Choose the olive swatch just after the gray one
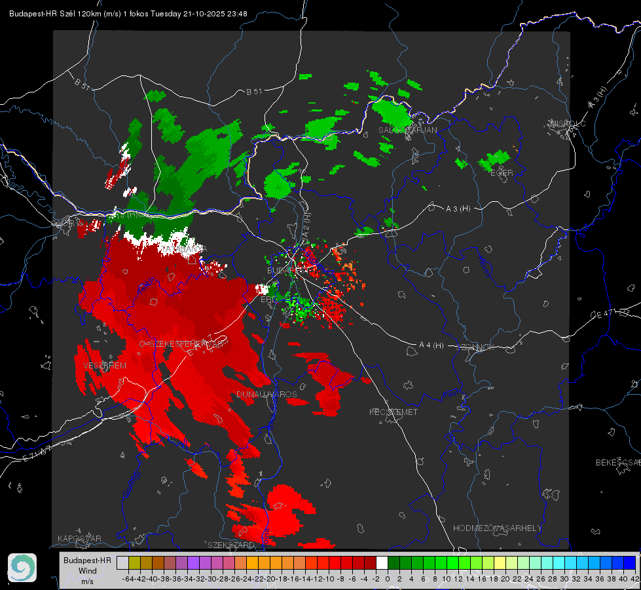This screenshot has width=641, height=590. pos(134,562)
